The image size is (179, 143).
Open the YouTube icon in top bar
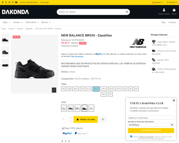click(16, 2)
